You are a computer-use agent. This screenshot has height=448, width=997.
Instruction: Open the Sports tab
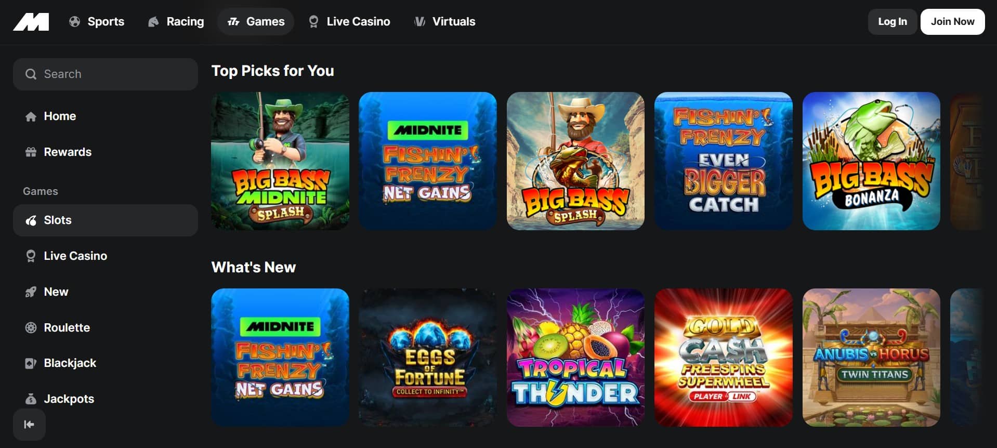(97, 22)
